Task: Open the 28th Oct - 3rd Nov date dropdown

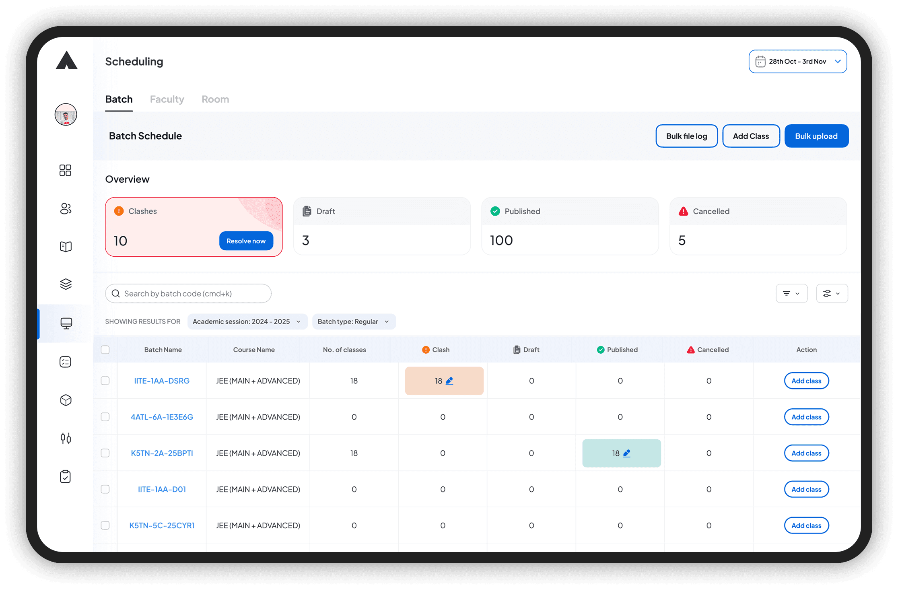Action: click(x=797, y=62)
